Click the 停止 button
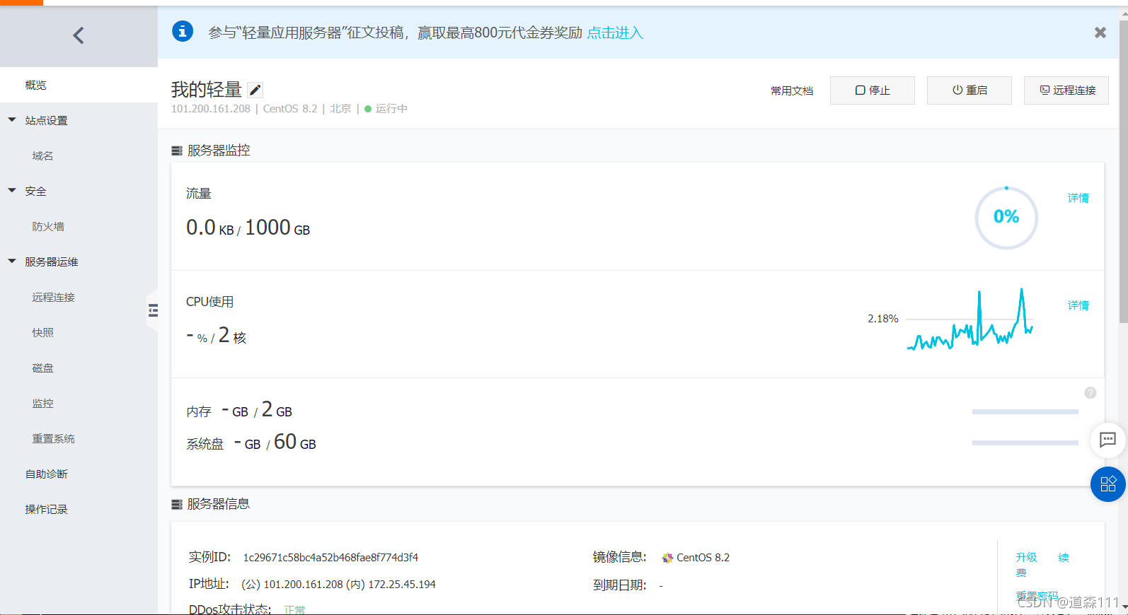 [x=873, y=90]
